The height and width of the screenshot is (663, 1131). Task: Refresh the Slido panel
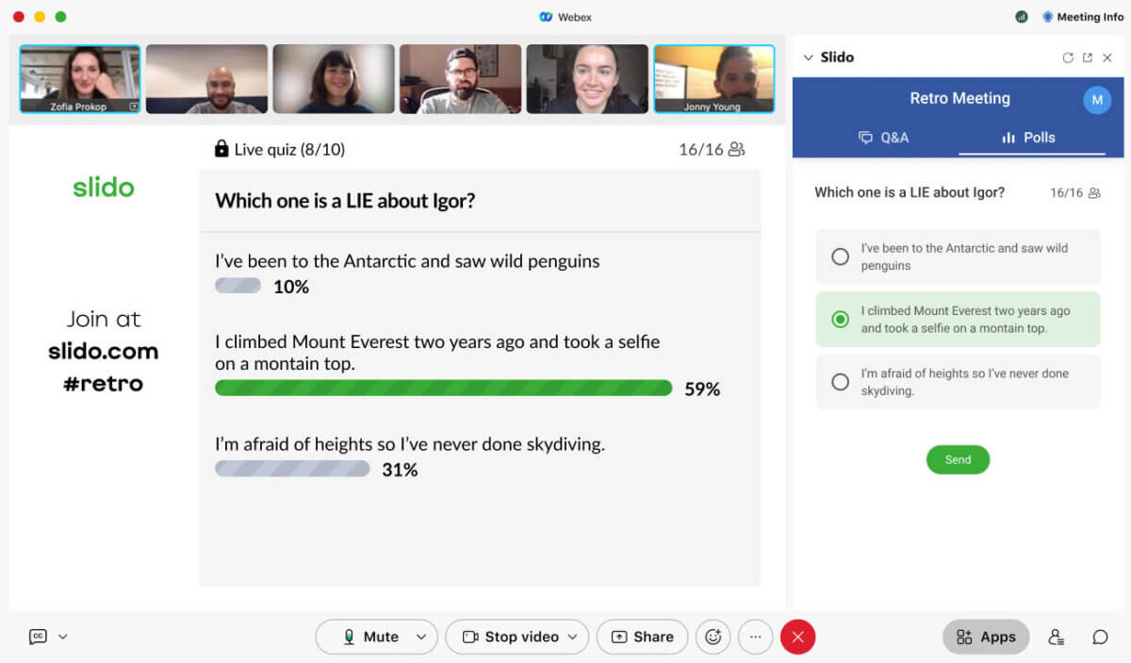(1068, 58)
